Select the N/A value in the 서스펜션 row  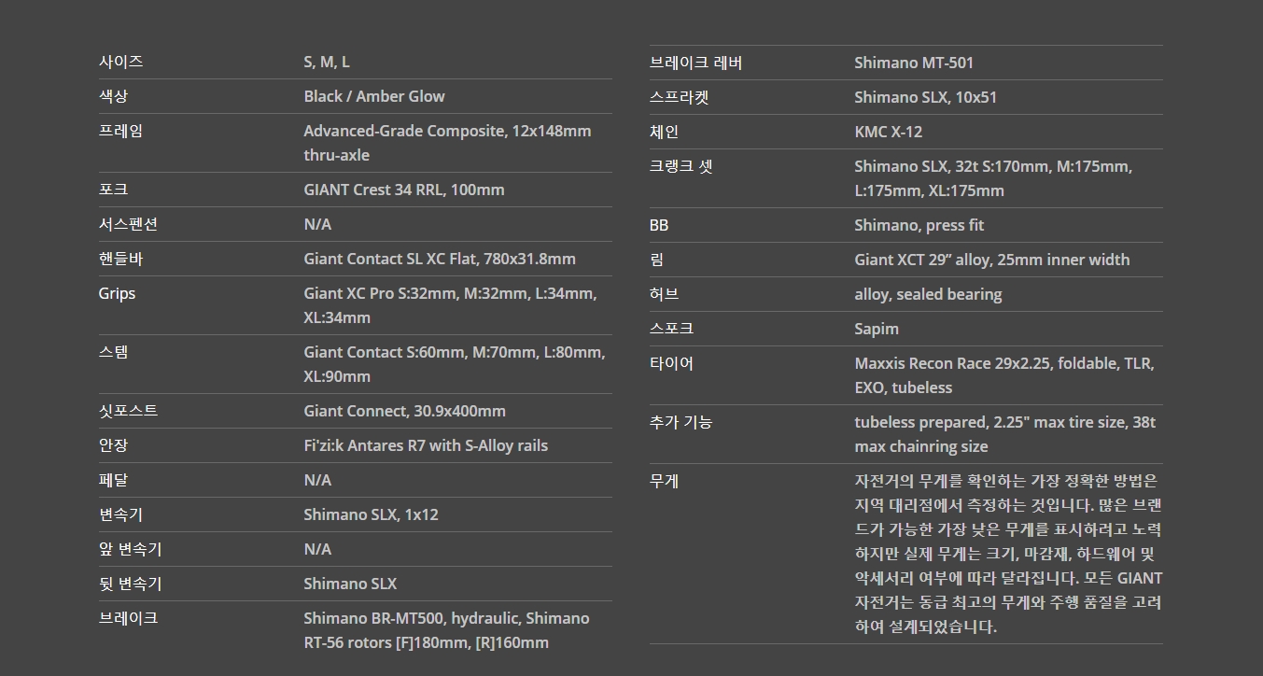317,224
